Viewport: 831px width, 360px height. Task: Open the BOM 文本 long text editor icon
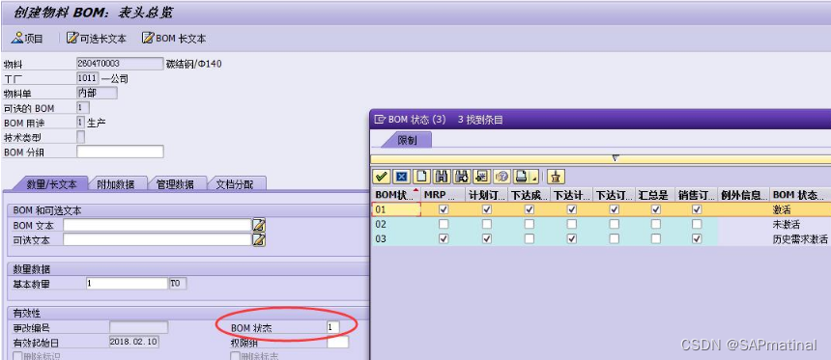coord(259,225)
